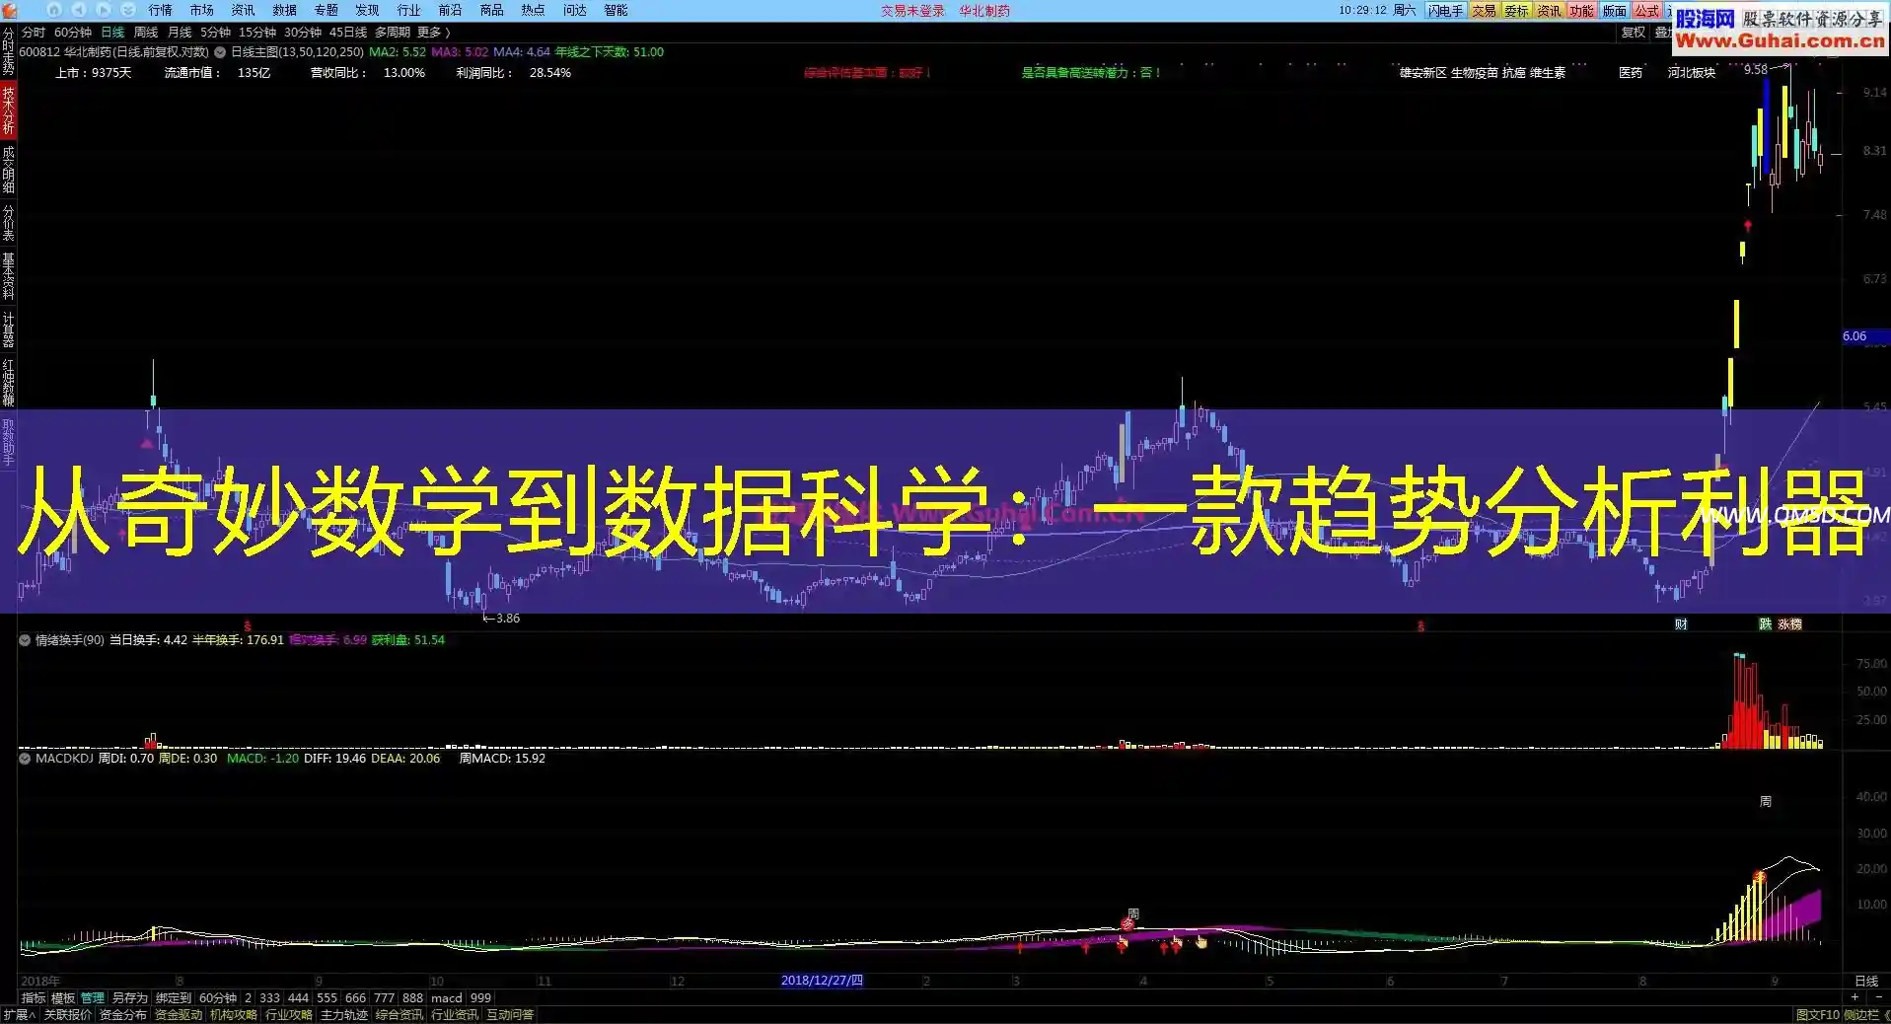Viewport: 1891px width, 1024px height.
Task: Click the 图文F10 button
Action: pos(1818,1014)
